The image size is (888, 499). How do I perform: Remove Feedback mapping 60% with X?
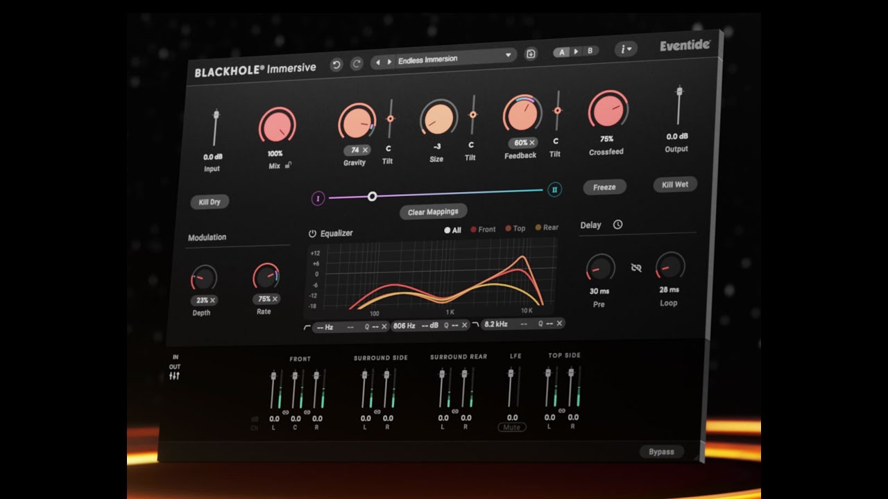point(532,143)
